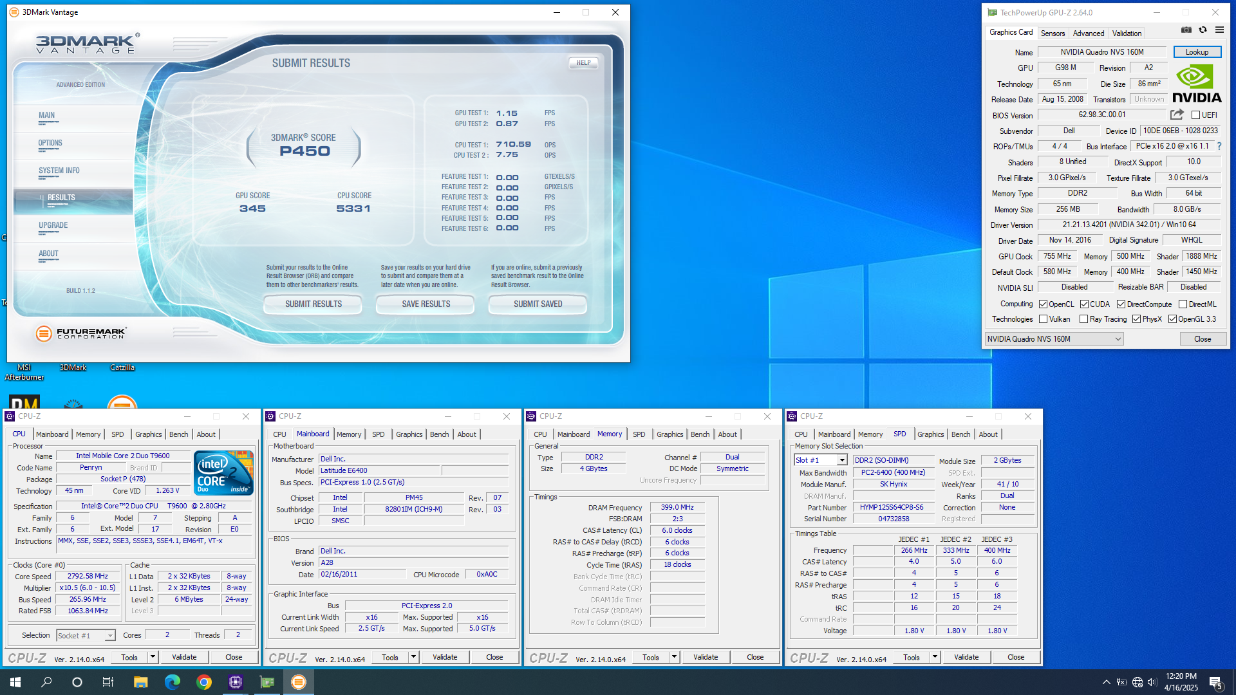Open the volume tray icon

click(1152, 682)
